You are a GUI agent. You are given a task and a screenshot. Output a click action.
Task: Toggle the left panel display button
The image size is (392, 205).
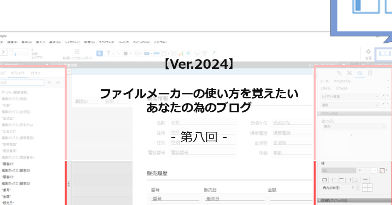tap(380, 53)
